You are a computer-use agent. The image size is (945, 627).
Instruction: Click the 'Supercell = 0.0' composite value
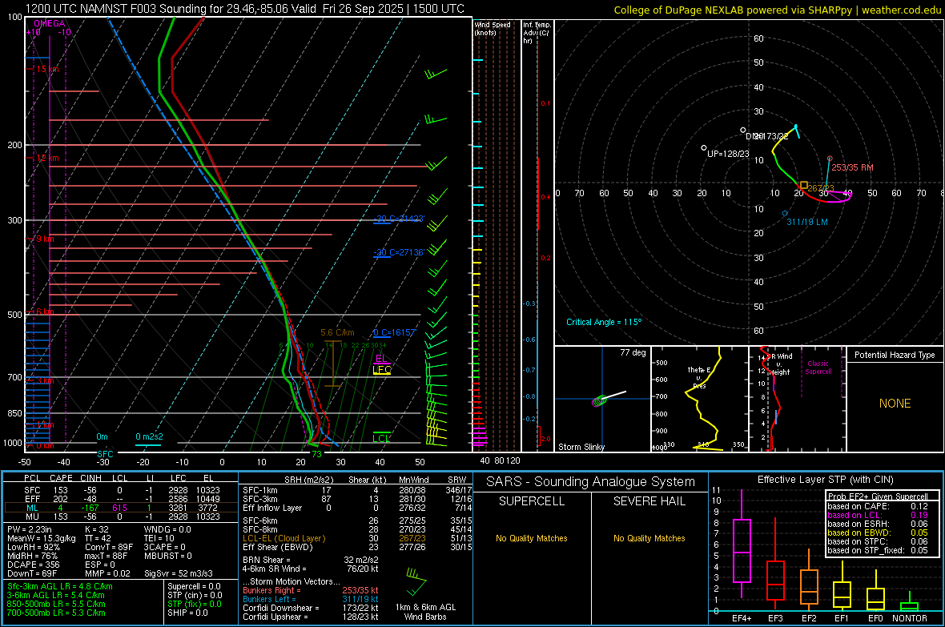point(194,586)
